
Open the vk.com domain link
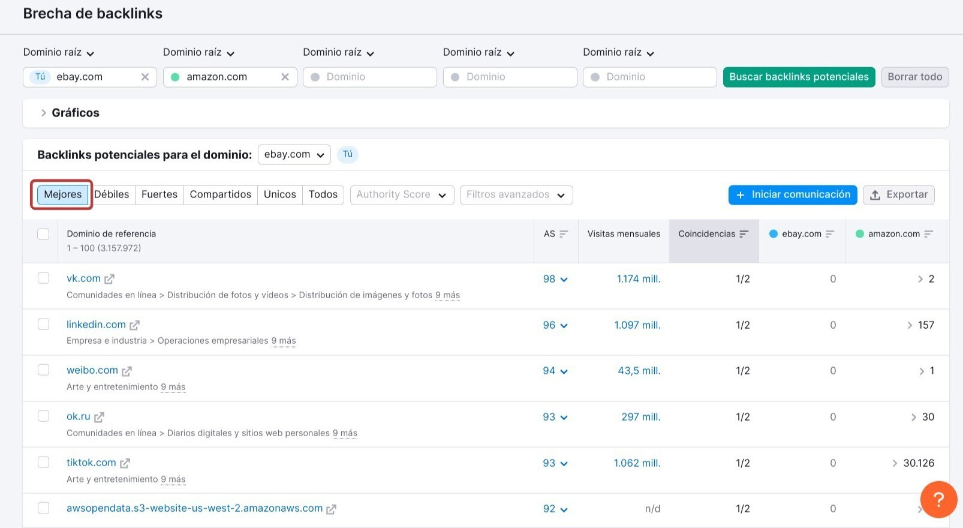click(83, 278)
